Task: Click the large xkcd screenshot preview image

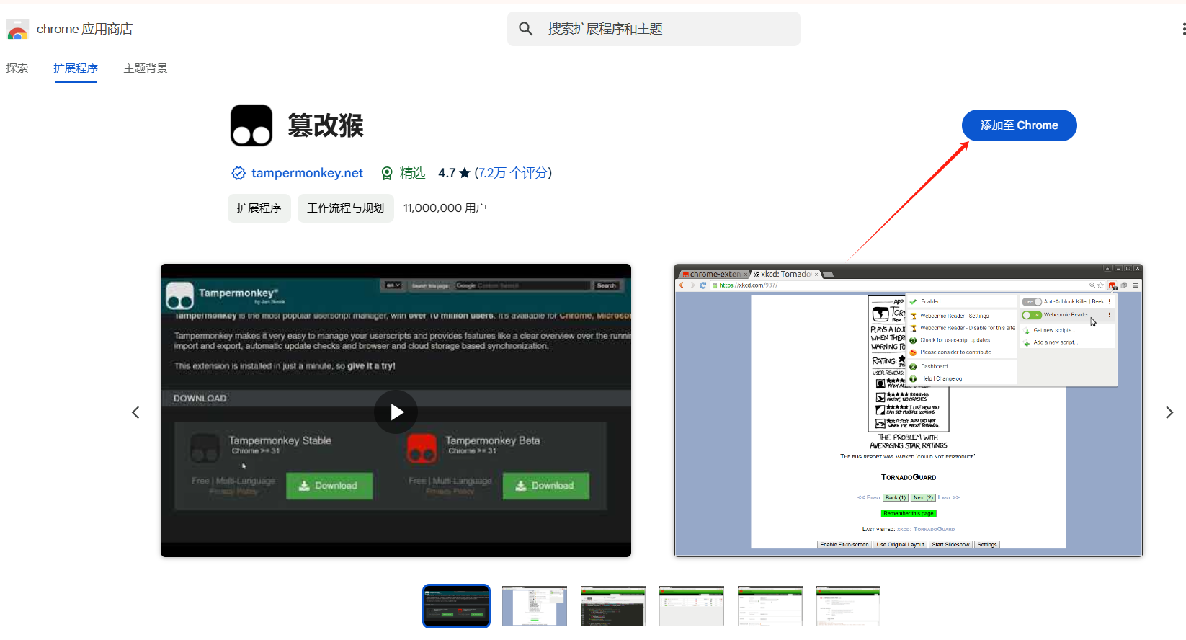Action: [x=908, y=410]
